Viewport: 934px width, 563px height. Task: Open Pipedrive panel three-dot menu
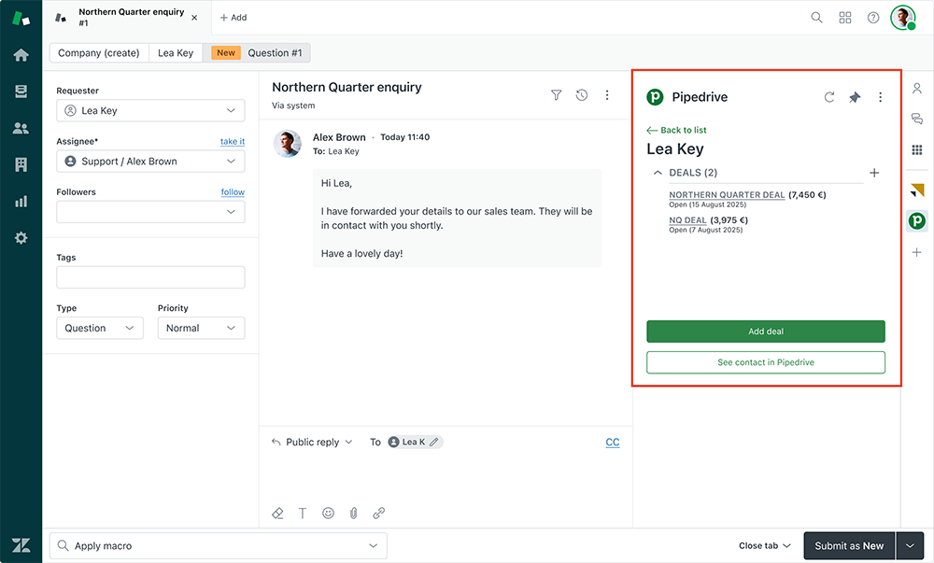pos(881,97)
